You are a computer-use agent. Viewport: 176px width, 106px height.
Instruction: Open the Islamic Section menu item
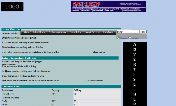(92, 32)
